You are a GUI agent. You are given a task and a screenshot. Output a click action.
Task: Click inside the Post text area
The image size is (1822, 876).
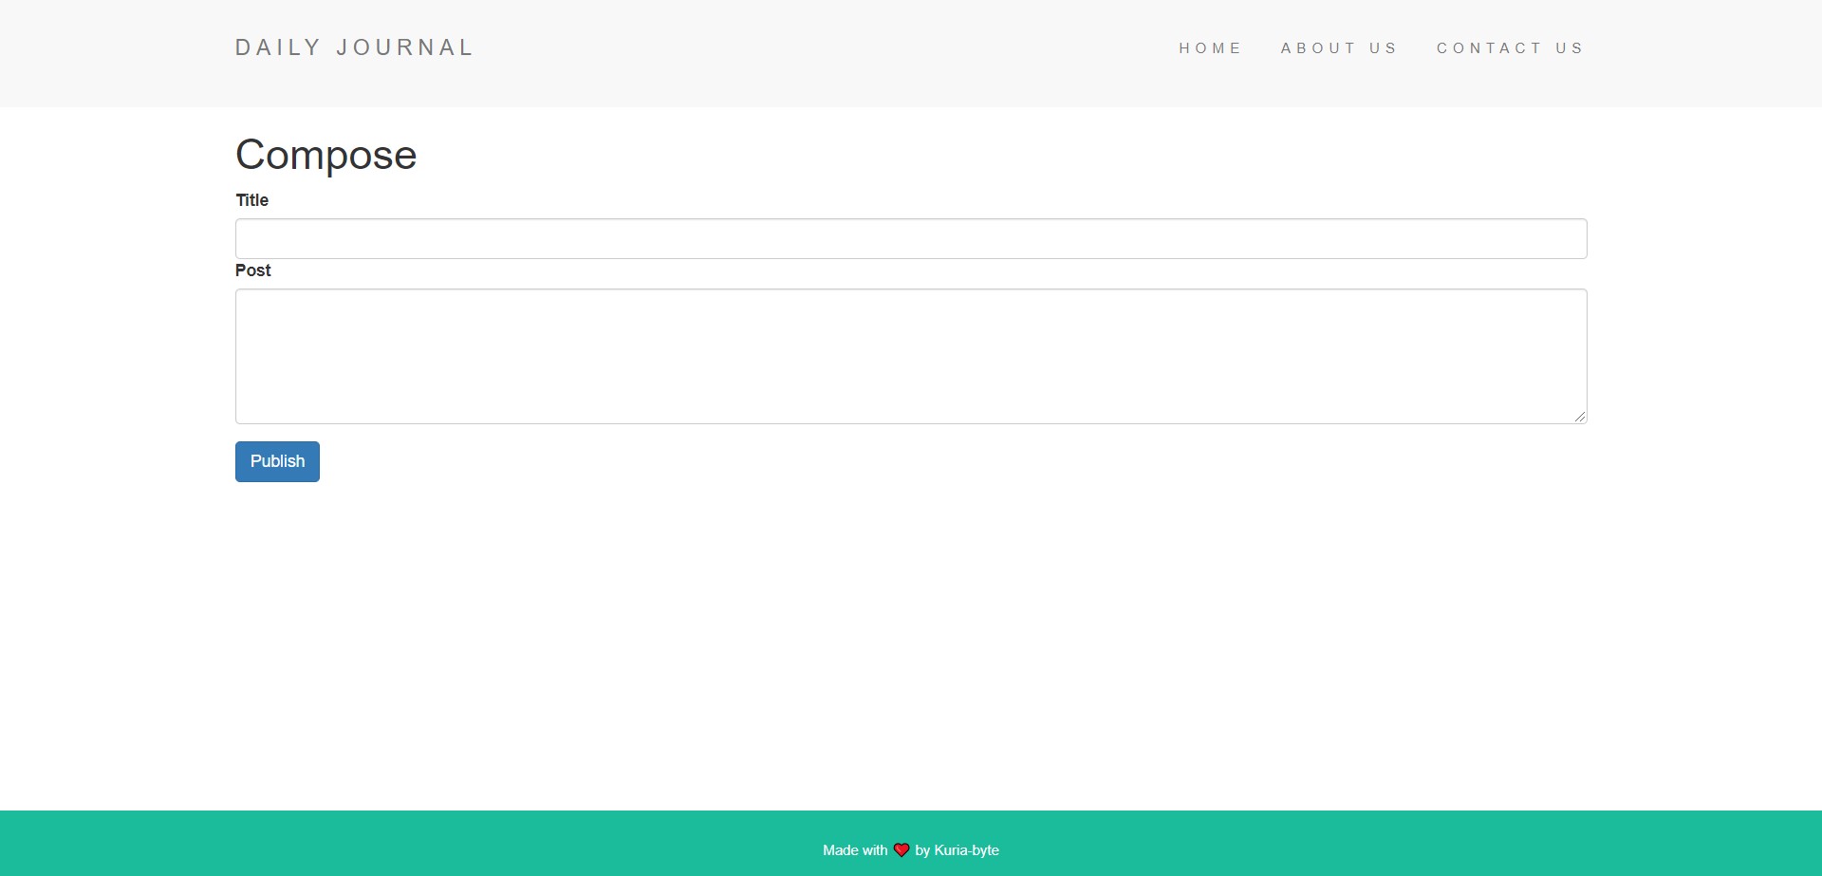point(910,356)
